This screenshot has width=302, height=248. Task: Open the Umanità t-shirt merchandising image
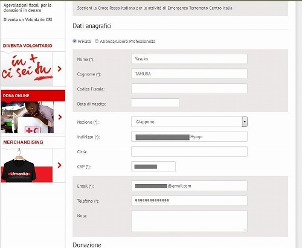point(27,165)
